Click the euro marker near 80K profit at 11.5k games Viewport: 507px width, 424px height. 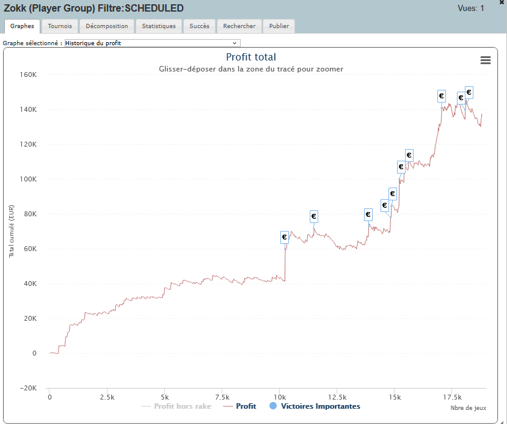[x=314, y=216]
